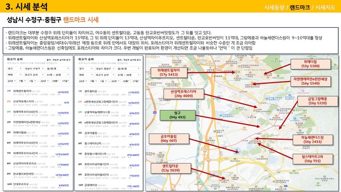The height and width of the screenshot is (192, 341).
Task: Select rank 3 신흥역하늘채랜더스원 list row
Action: click(x=109, y=114)
